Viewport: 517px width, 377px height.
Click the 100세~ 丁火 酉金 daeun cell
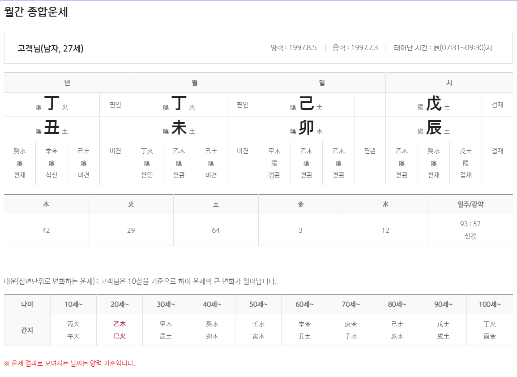point(489,330)
